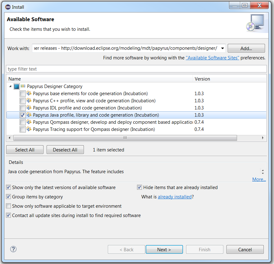Toggle Show only the latest versions checkbox

[x=8, y=188]
